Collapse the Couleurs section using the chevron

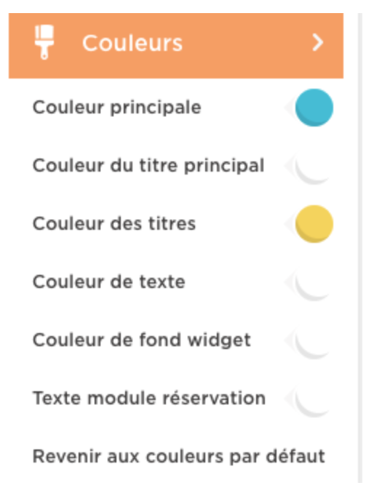[x=318, y=42]
